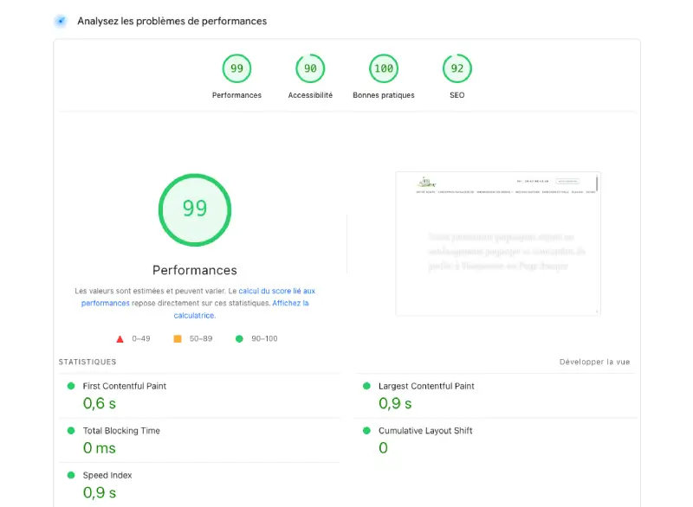Select the Performances score gauge 99
The image size is (693, 507).
pyautogui.click(x=236, y=68)
